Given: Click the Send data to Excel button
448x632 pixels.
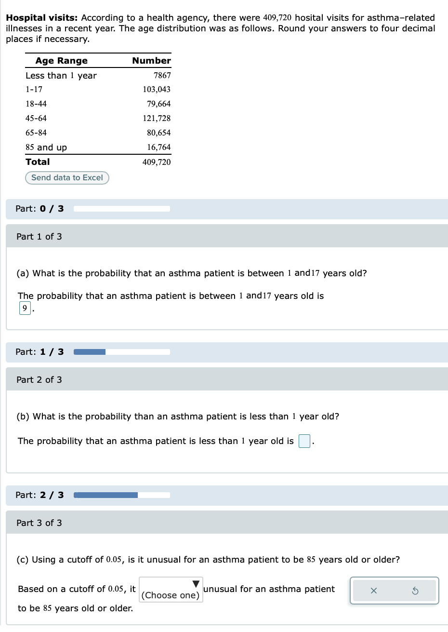Looking at the screenshot, I should pos(67,178).
